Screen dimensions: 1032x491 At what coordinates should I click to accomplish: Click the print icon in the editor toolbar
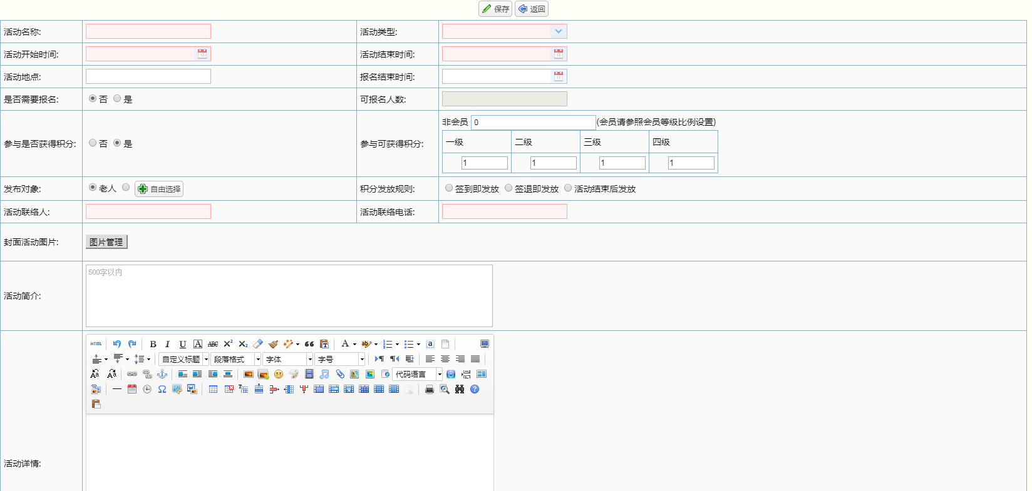point(430,389)
